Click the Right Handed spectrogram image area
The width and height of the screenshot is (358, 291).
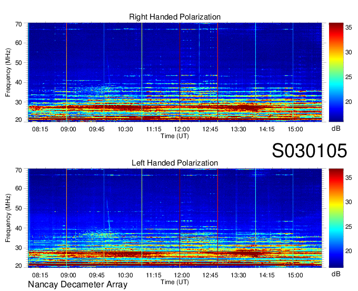tap(175, 72)
